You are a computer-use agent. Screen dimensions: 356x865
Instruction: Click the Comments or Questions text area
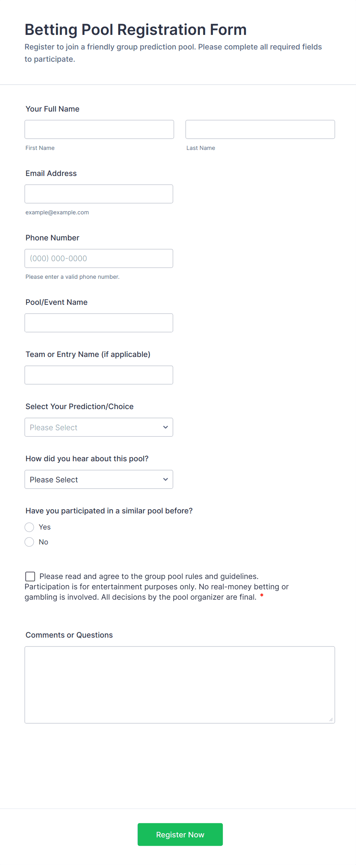[180, 684]
